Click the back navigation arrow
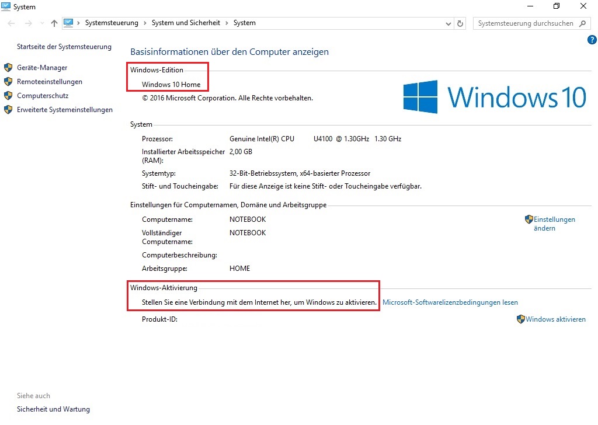 (x=12, y=23)
